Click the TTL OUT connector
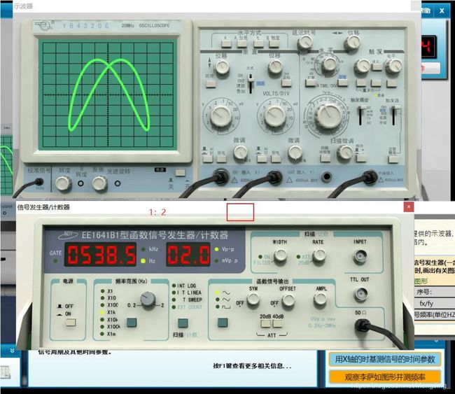 [x=361, y=294]
